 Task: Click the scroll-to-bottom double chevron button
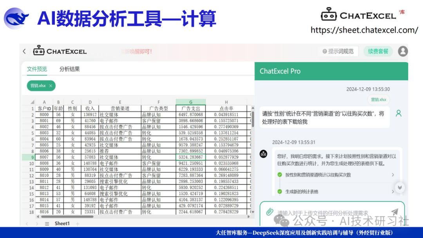(x=399, y=188)
